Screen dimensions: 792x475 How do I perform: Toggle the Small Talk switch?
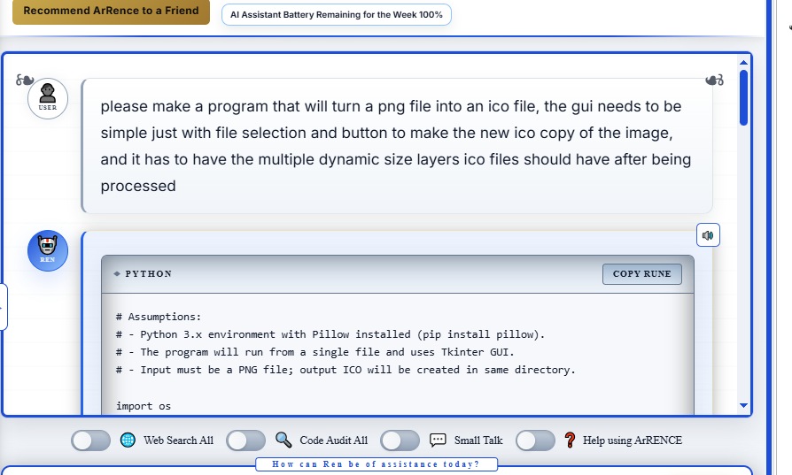(400, 441)
